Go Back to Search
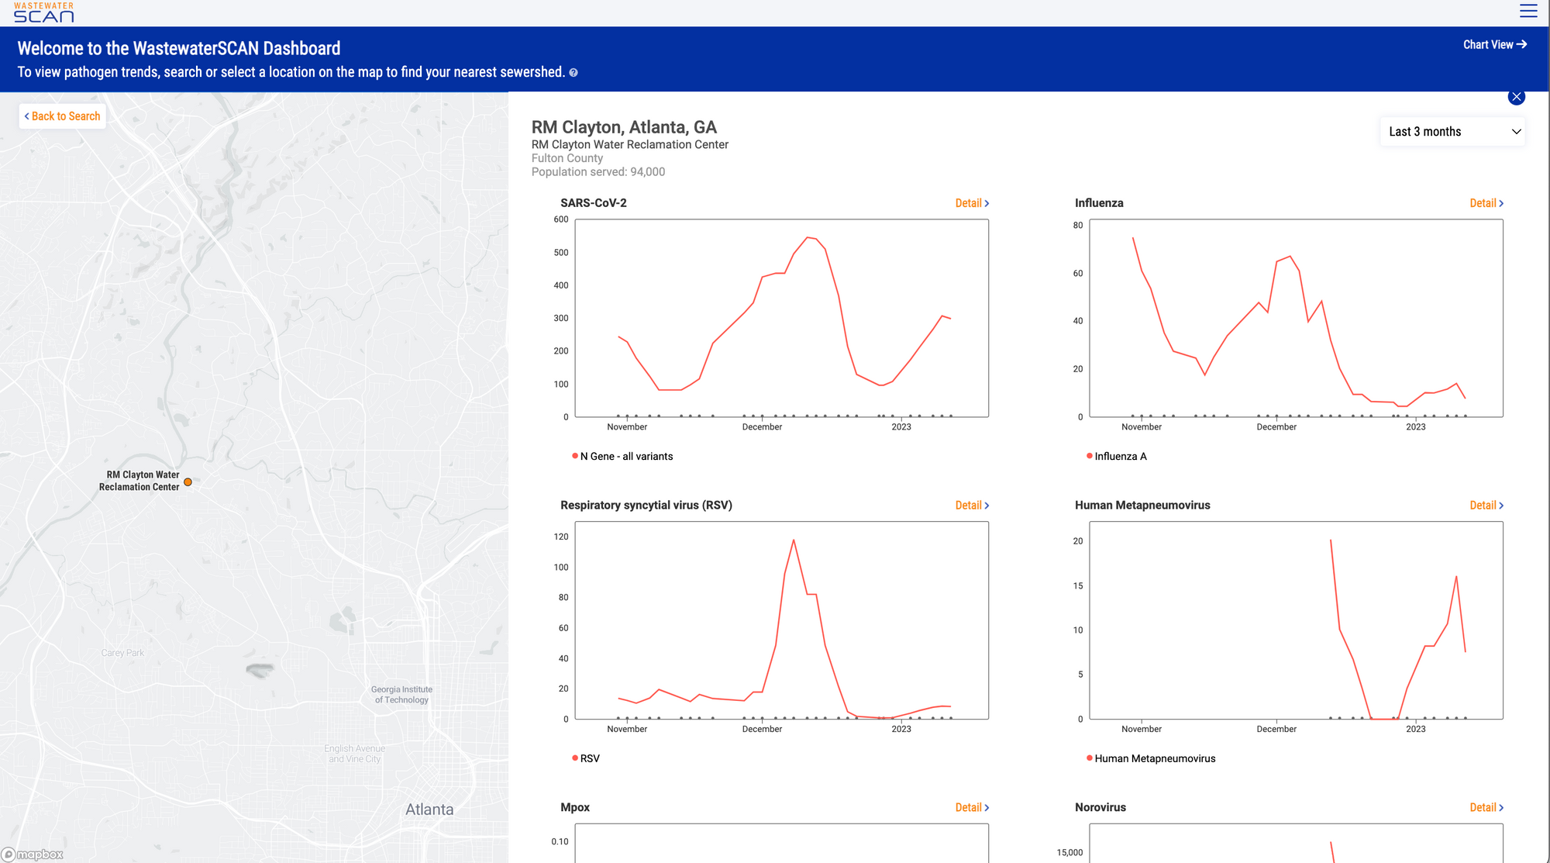Viewport: 1550px width, 863px height. point(63,116)
